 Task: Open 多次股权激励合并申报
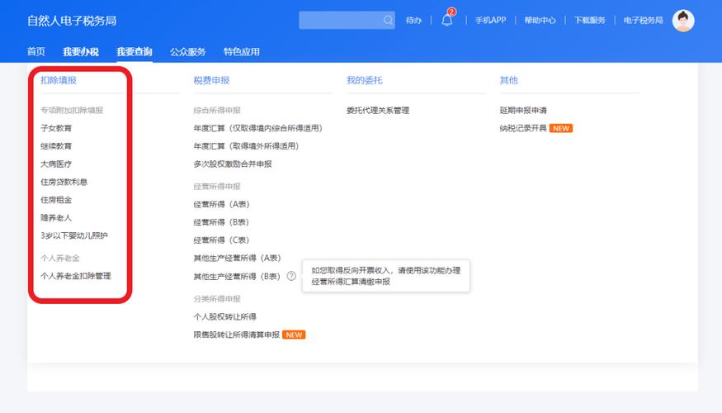pos(233,164)
